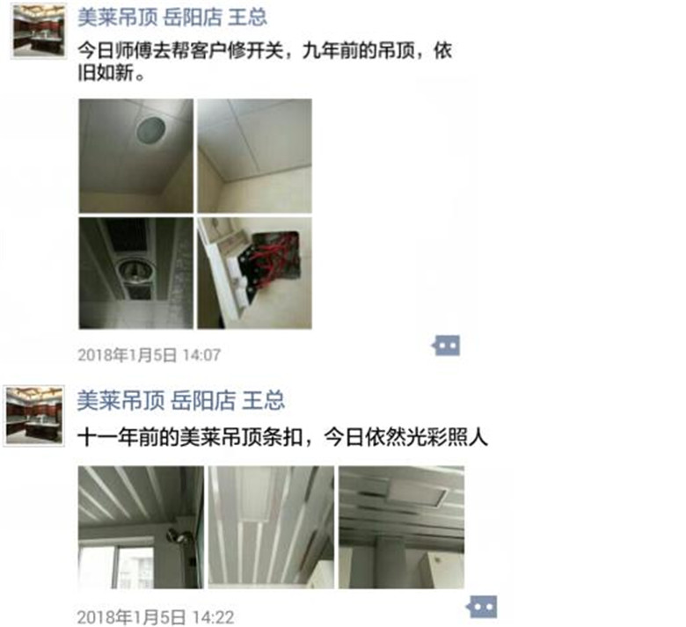Open comment bubble on 14:07 post
Viewport: 686px width, 627px height.
[x=446, y=346]
